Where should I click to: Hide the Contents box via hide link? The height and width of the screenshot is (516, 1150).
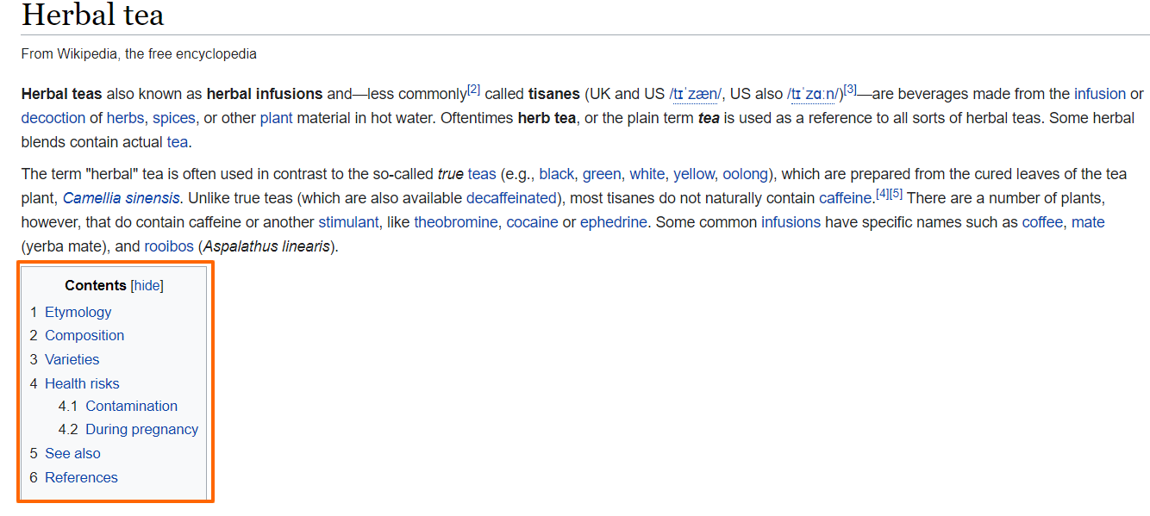[x=147, y=285]
